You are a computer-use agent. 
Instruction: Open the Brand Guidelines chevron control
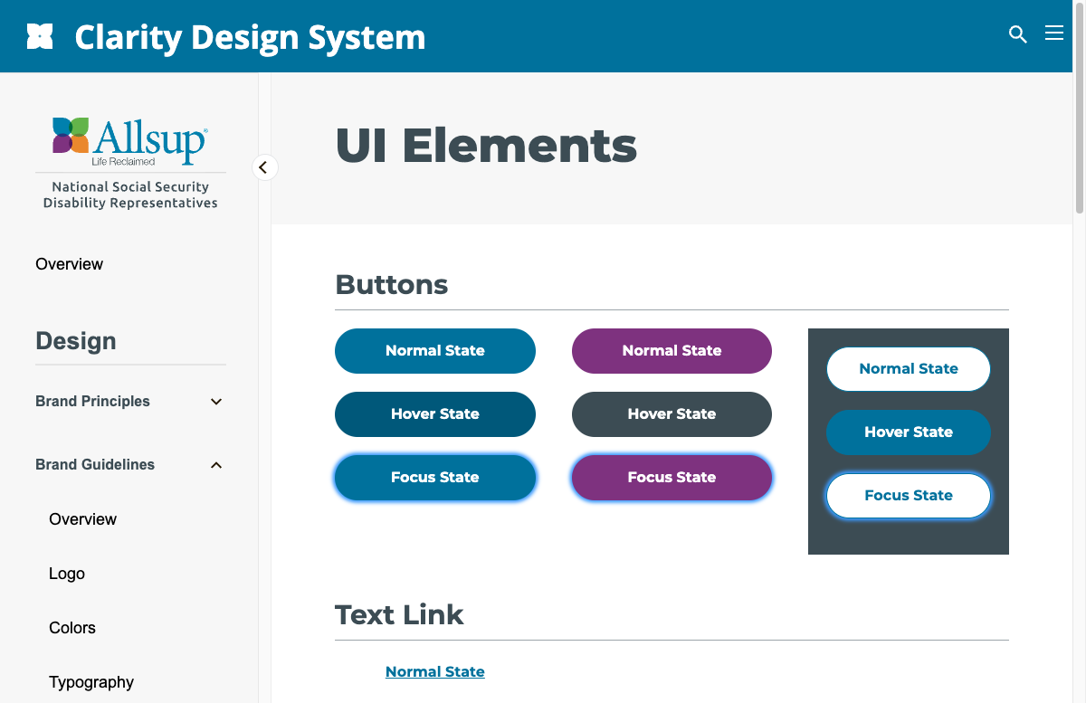tap(216, 464)
